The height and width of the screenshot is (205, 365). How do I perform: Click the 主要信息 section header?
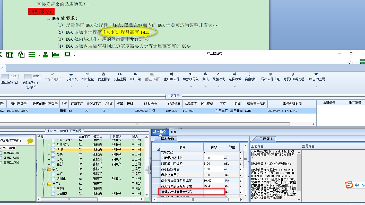point(174,96)
